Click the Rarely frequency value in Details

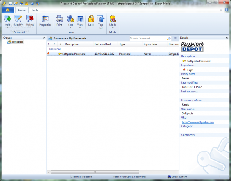pos(186,104)
